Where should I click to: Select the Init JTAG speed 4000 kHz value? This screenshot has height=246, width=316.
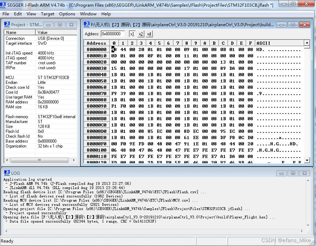[46, 53]
